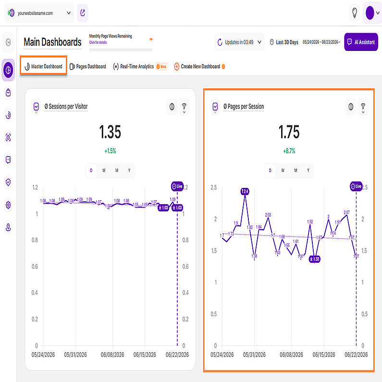Click the refresh icon beside Updates timer
The image size is (382, 382).
pos(220,42)
